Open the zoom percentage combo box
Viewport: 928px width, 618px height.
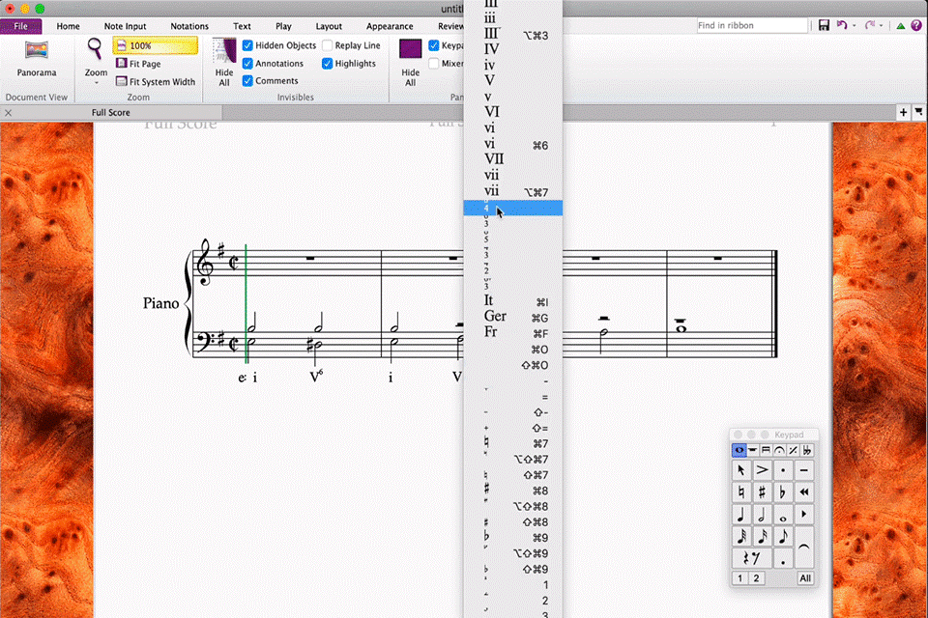(156, 45)
